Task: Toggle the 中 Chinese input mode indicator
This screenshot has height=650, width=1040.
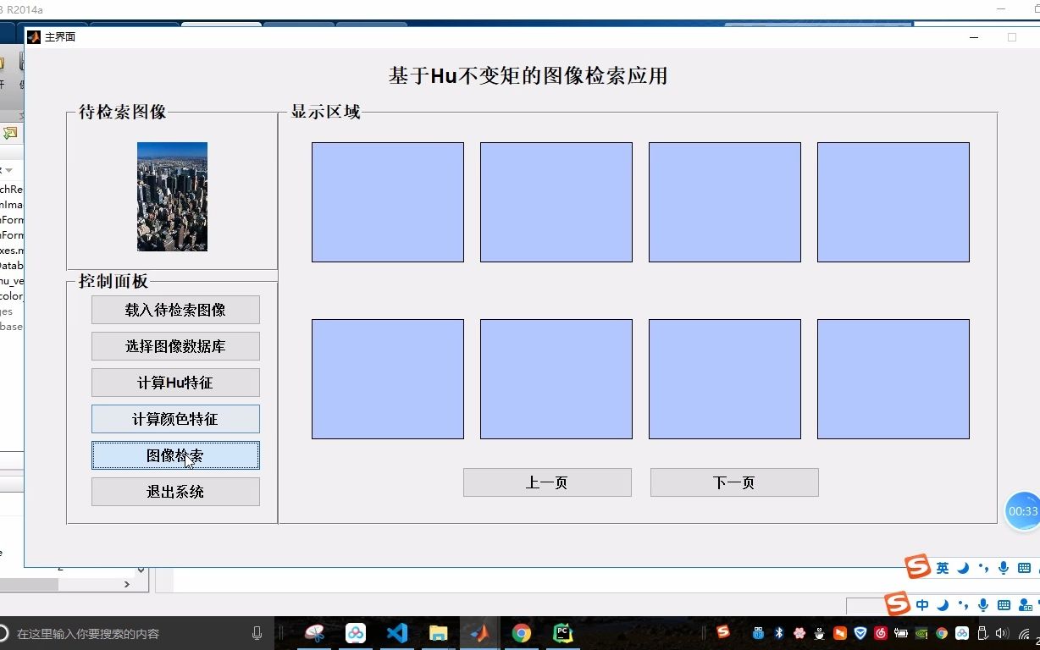Action: coord(923,604)
